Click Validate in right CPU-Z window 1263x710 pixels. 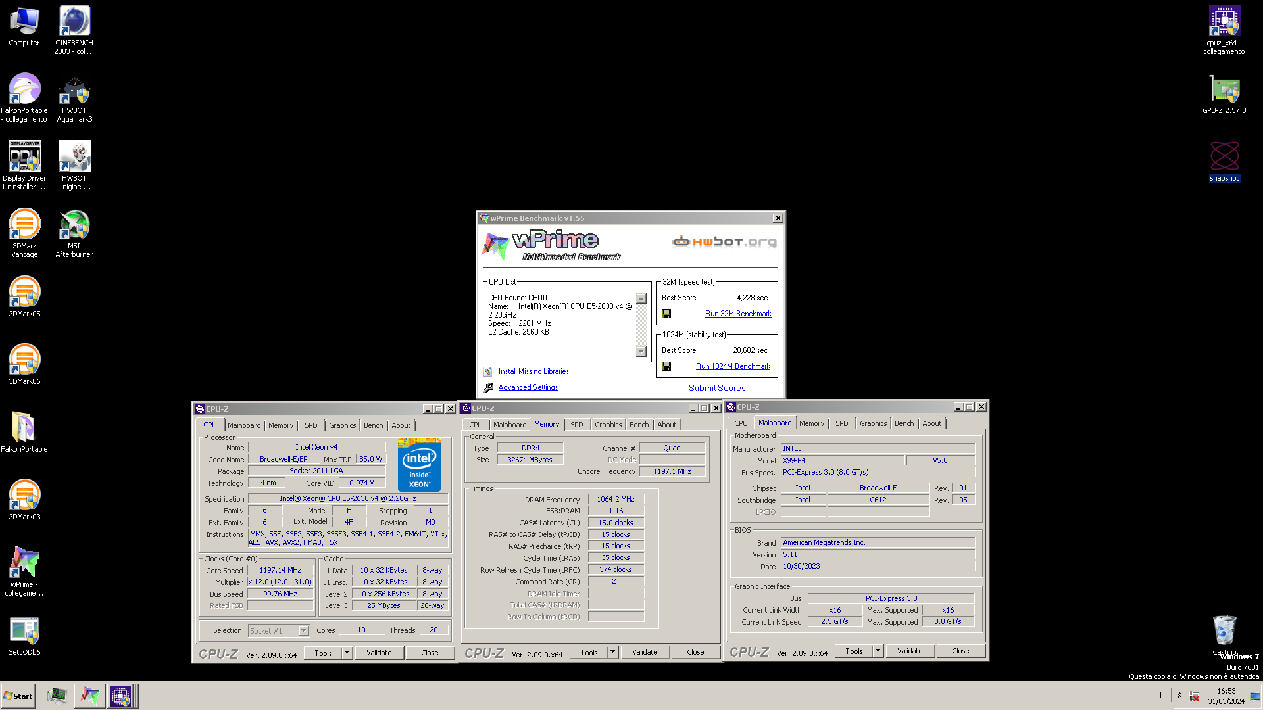(x=910, y=651)
